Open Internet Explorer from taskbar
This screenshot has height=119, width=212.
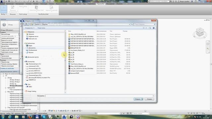click(x=10, y=117)
